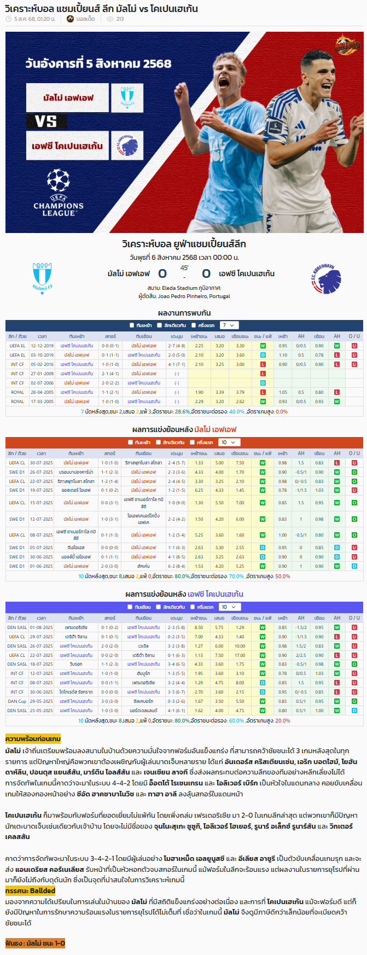
Task: Click the author avatar next to บอลเด็ด
Action: tap(70, 19)
